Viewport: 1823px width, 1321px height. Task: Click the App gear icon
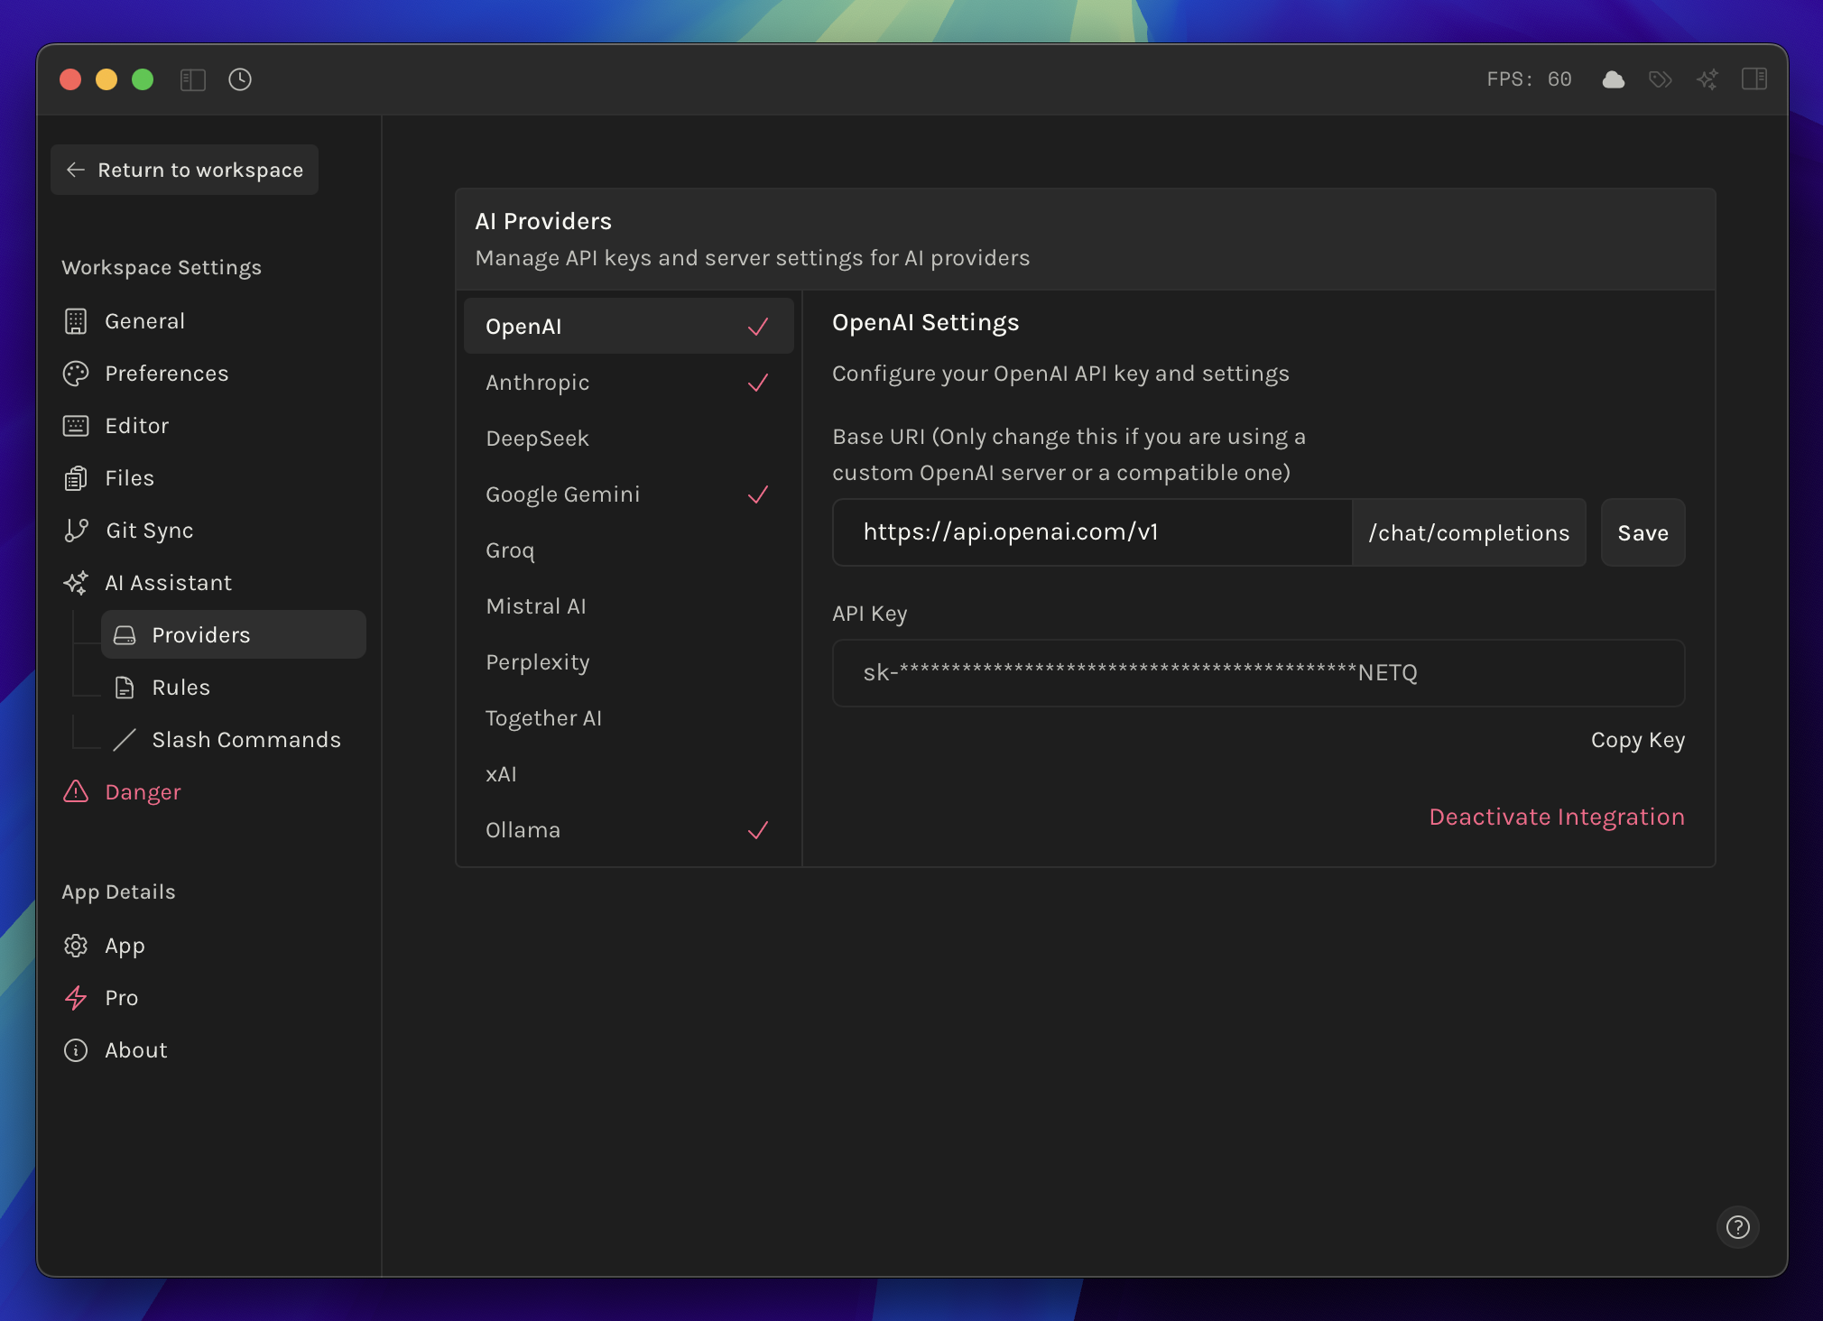click(x=76, y=946)
